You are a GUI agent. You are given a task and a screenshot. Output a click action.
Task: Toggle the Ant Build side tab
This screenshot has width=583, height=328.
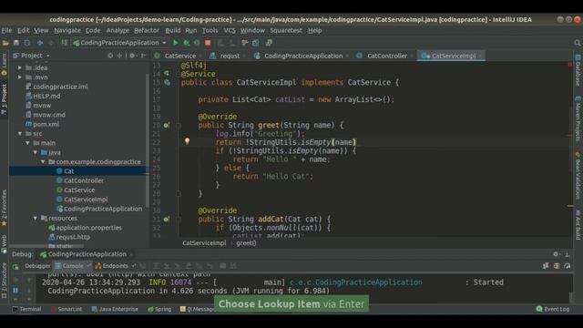click(578, 225)
